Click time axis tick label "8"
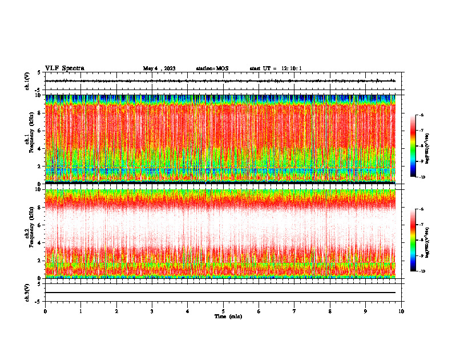Image resolution: width=452 pixels, height=349 pixels. point(330,311)
